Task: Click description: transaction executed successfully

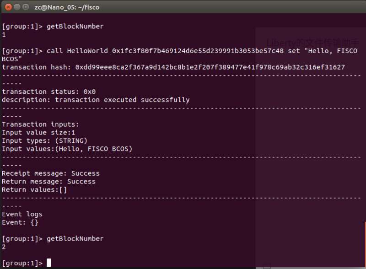Action: [96, 100]
